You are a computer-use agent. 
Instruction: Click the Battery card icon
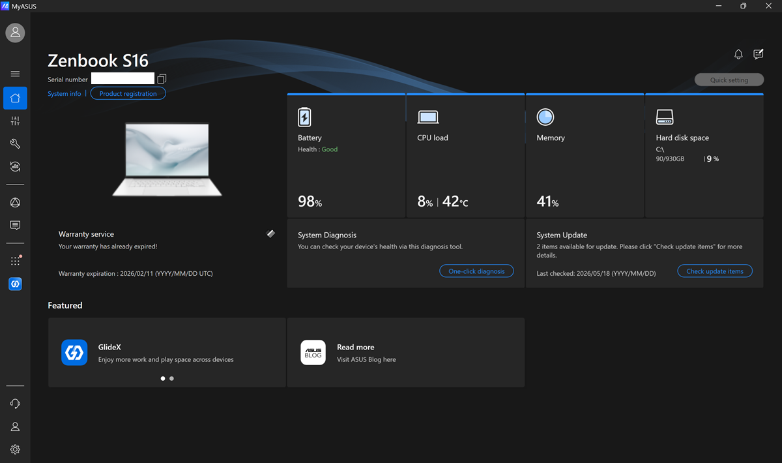coord(304,117)
